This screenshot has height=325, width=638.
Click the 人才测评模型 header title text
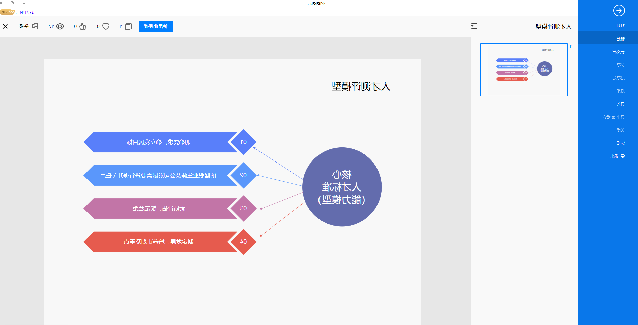point(553,26)
